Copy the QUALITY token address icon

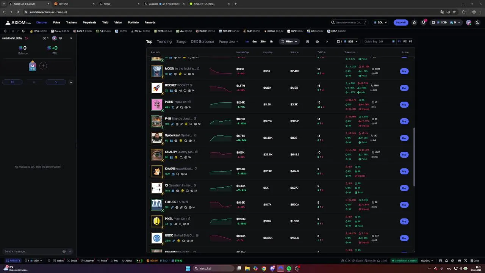click(196, 152)
